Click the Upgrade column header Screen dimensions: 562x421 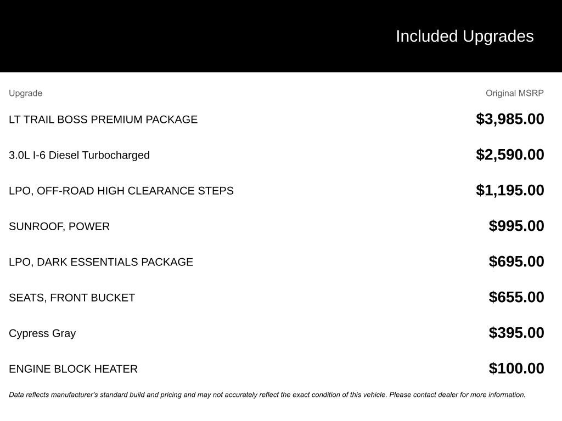point(25,93)
